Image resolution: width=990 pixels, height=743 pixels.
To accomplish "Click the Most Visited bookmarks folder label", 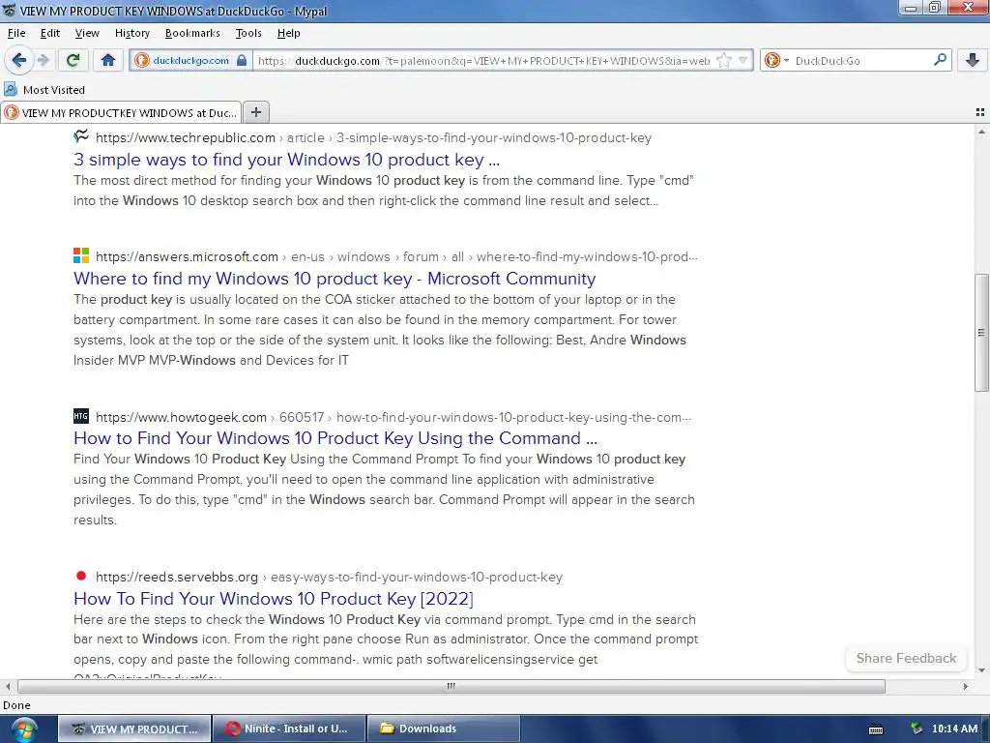I will coord(54,90).
